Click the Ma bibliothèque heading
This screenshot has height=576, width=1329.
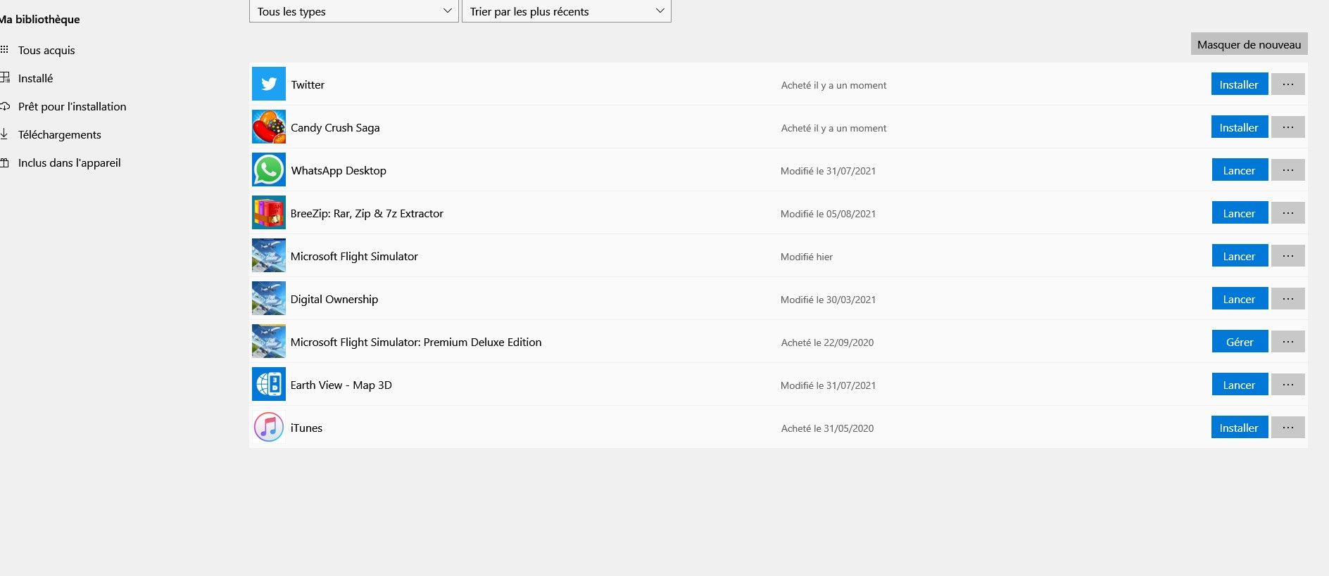click(x=40, y=19)
